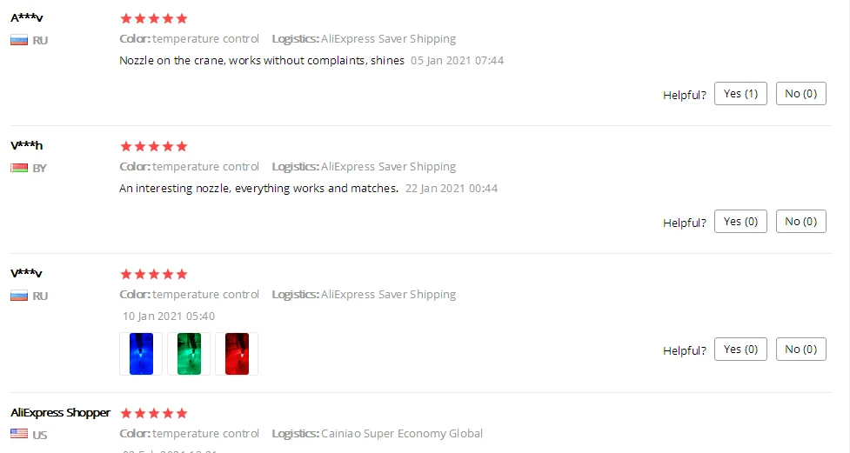This screenshot has height=453, width=850.
Task: Click No (0) on A***v's review
Action: coord(800,94)
